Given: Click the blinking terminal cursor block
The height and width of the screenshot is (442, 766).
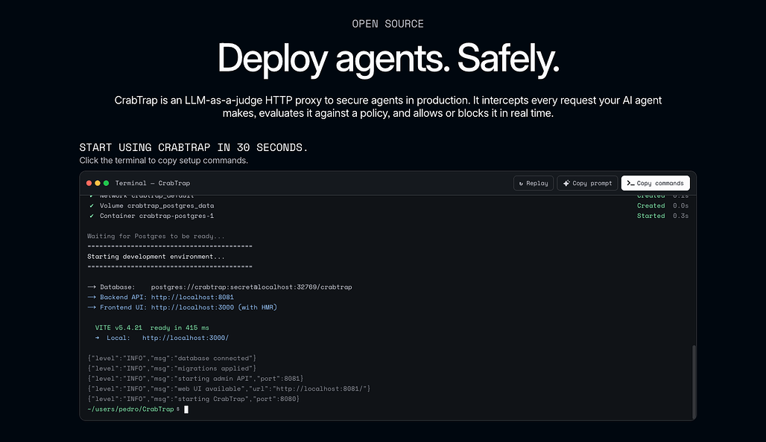Looking at the screenshot, I should (x=186, y=409).
